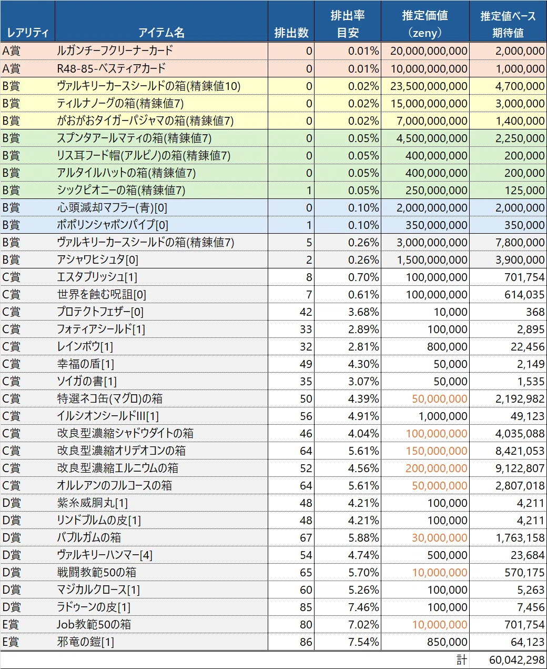Select 改良型濃縮エルニウムの箱 cell
The height and width of the screenshot is (669, 547).
[161, 468]
